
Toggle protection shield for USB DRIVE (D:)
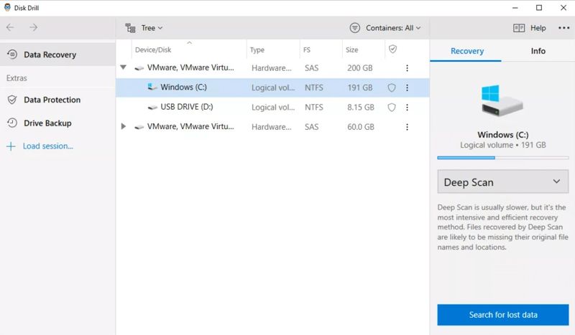tap(392, 108)
